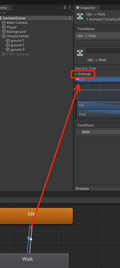The image size is (120, 268).
Task: Switch to the Inspector tab
Action: [x=87, y=8]
